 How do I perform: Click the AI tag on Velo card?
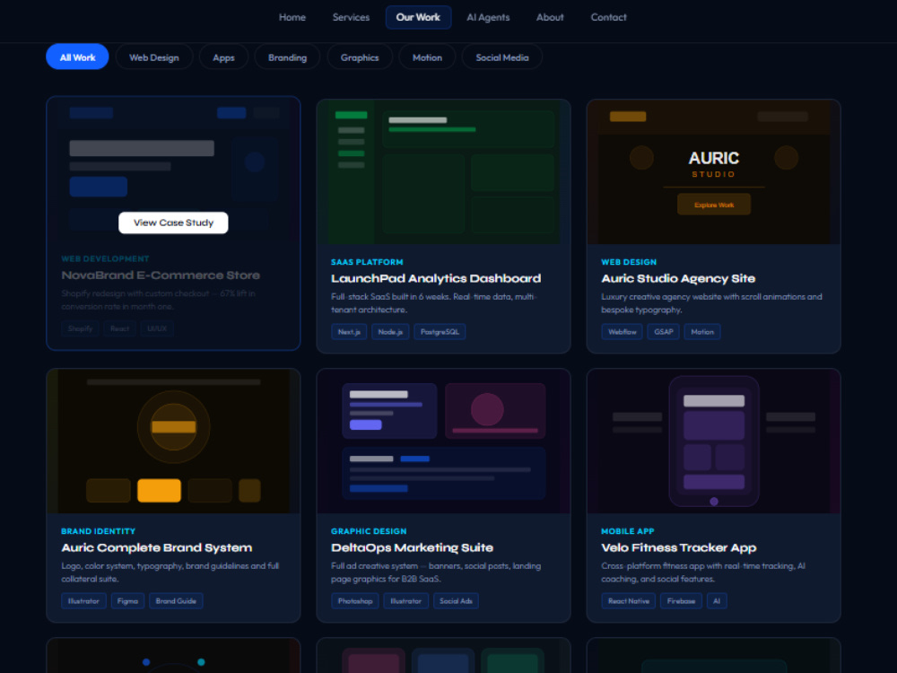(717, 601)
